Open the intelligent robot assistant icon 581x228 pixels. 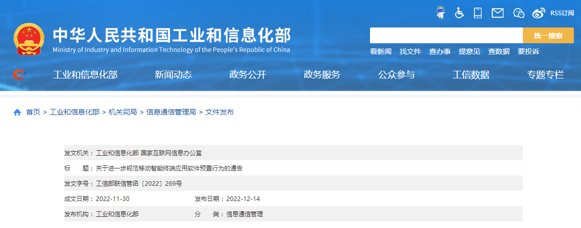[x=440, y=13]
